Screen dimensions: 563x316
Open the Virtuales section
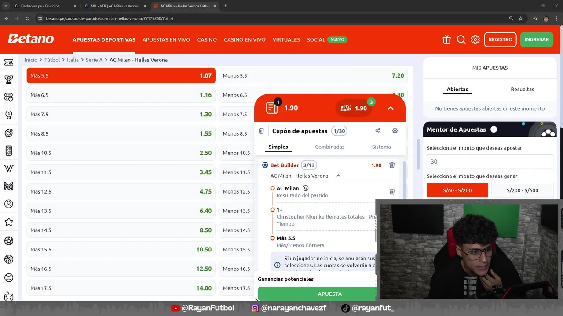286,39
